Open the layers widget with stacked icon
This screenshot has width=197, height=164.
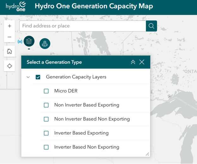pos(29,41)
